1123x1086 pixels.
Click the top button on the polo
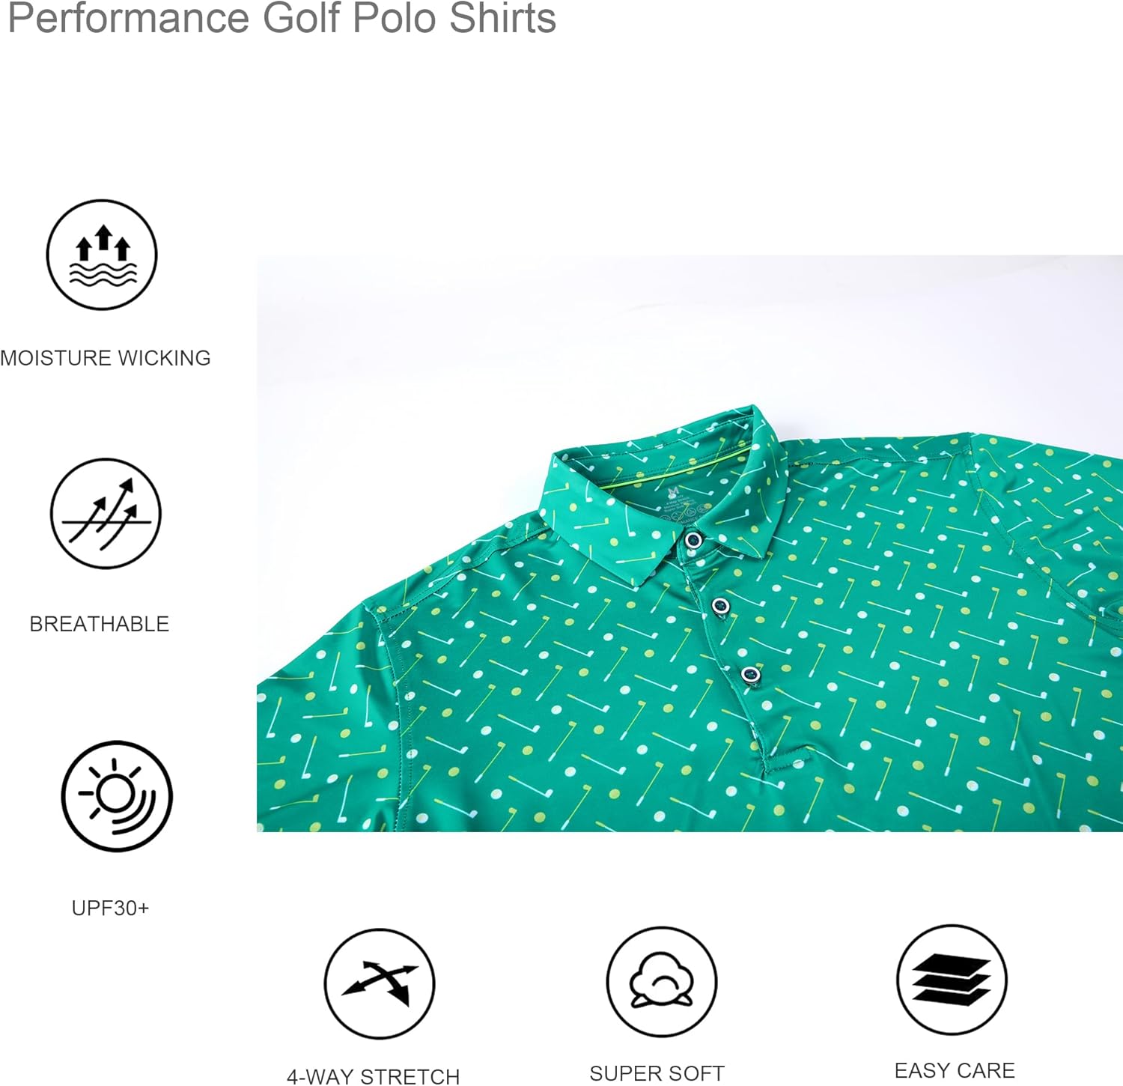(x=693, y=540)
